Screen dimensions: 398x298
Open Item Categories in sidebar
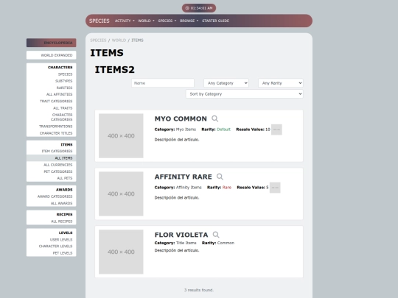pyautogui.click(x=57, y=152)
